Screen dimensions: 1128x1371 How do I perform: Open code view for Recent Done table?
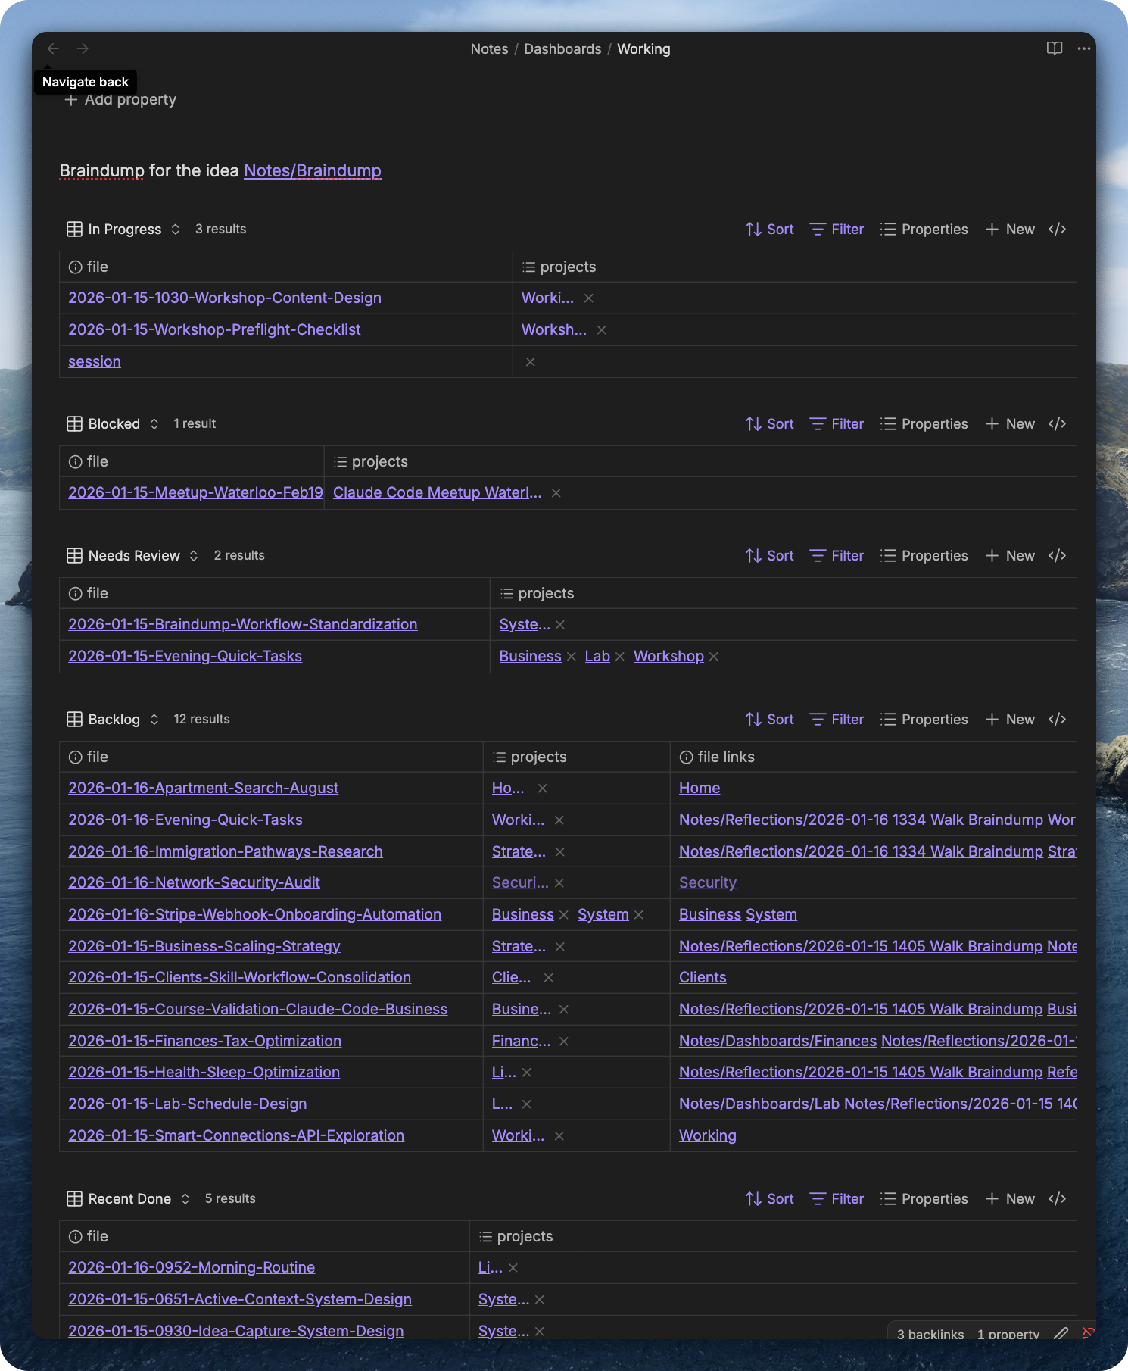coord(1058,1199)
